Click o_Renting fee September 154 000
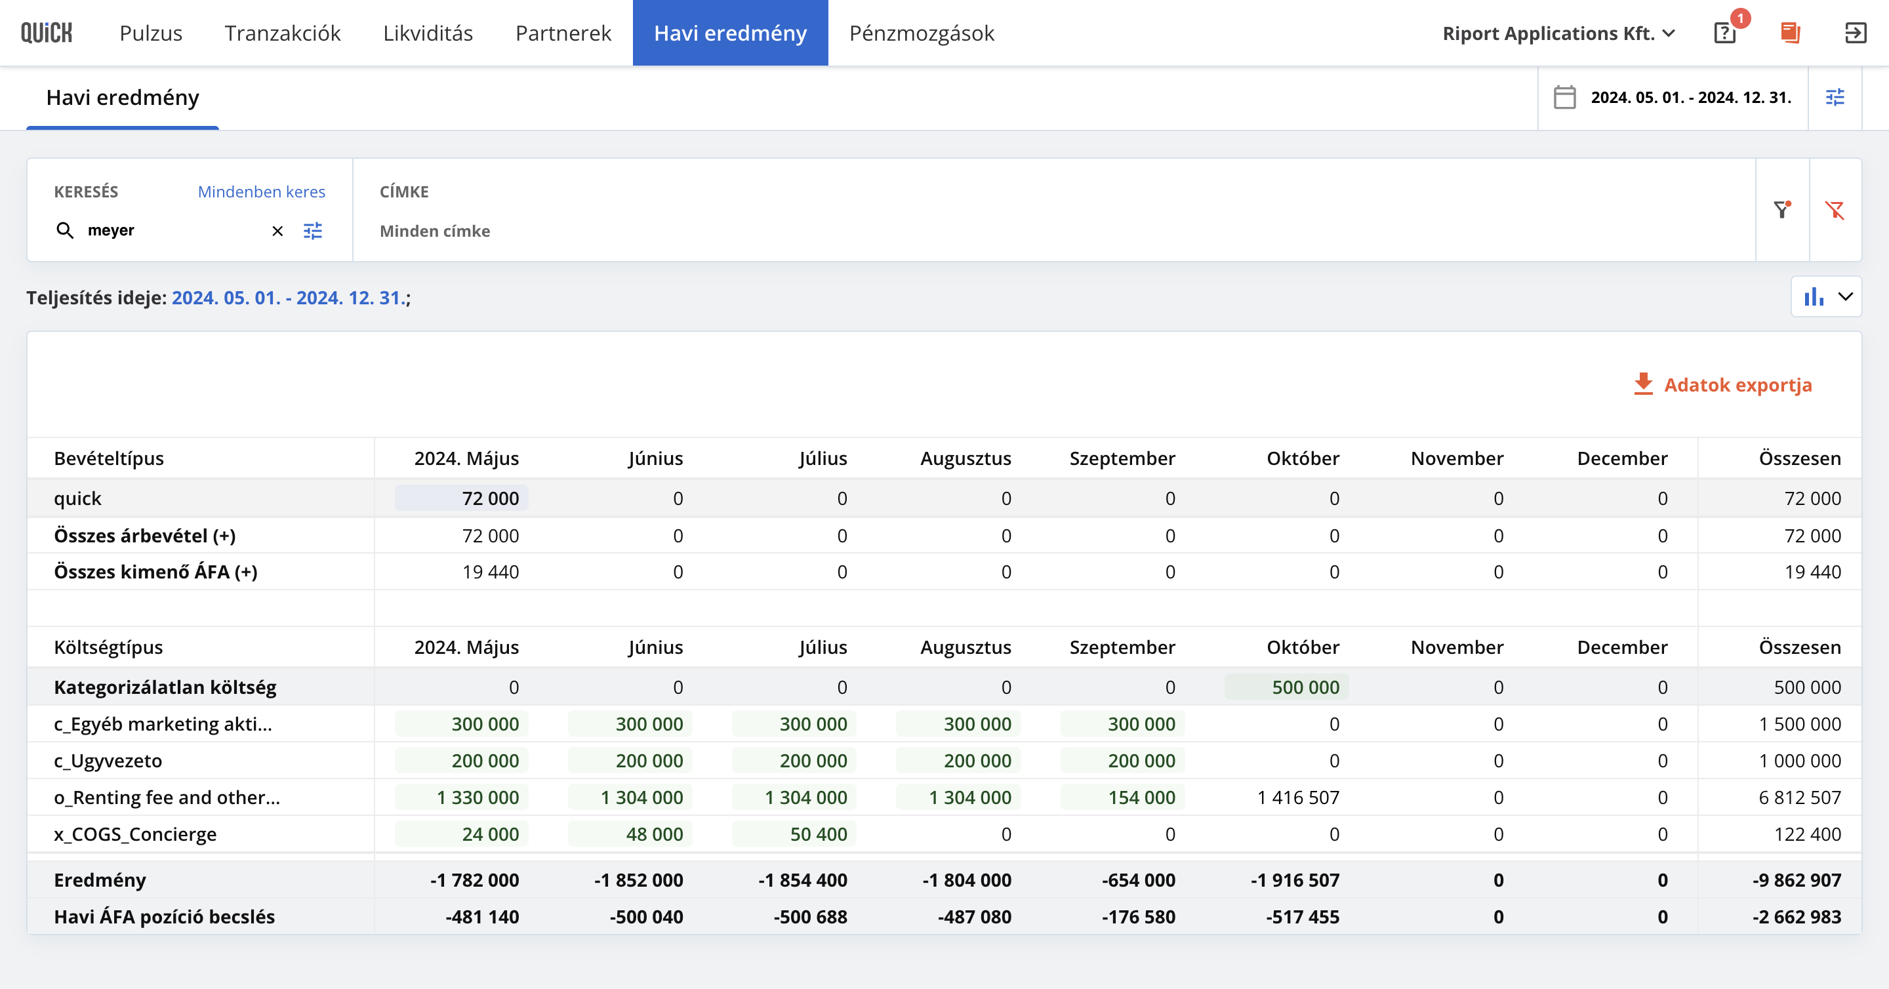Image resolution: width=1889 pixels, height=989 pixels. [1123, 797]
